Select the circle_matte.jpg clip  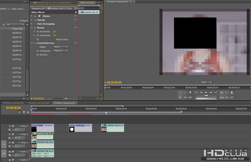[x=81, y=128]
